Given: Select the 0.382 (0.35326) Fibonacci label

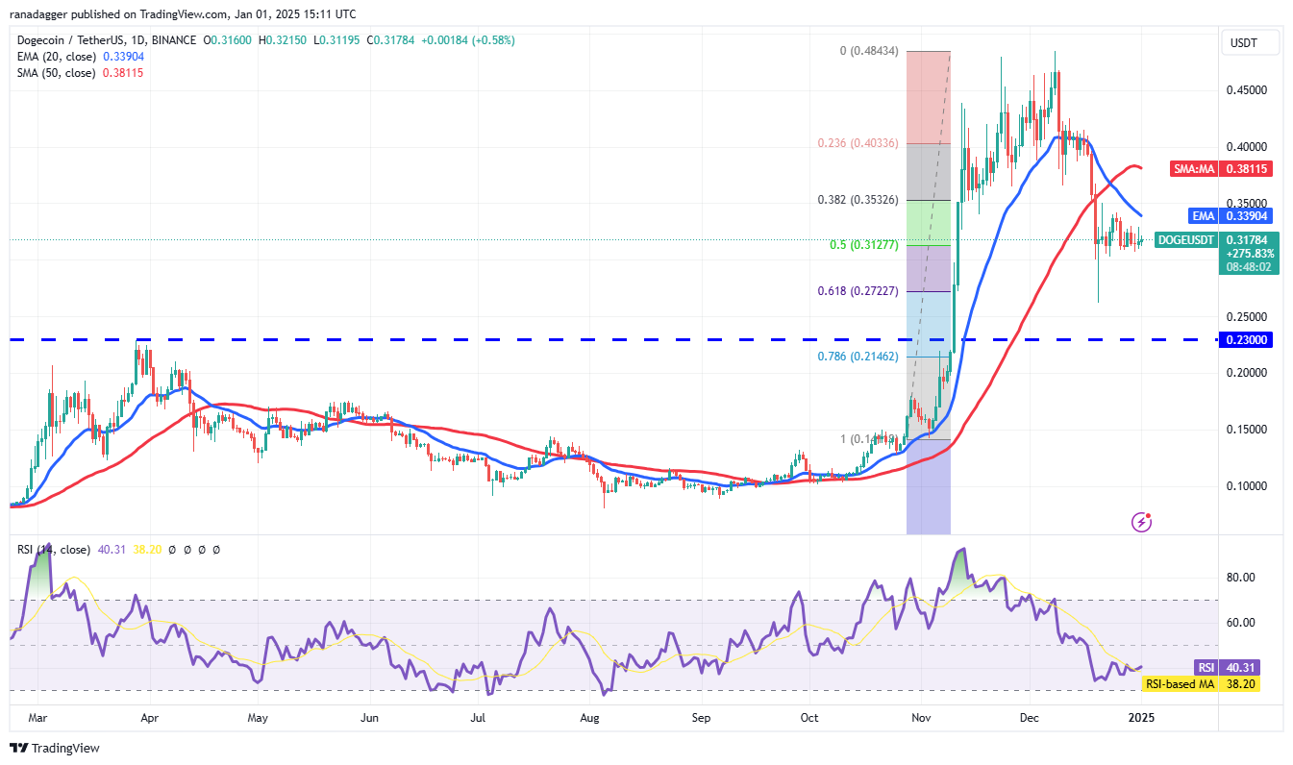Looking at the screenshot, I should click(858, 200).
